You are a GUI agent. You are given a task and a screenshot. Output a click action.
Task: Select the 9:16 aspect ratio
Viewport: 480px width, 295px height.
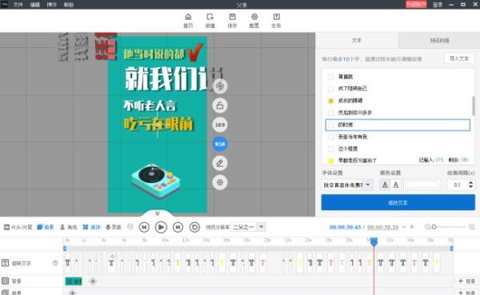(220, 144)
